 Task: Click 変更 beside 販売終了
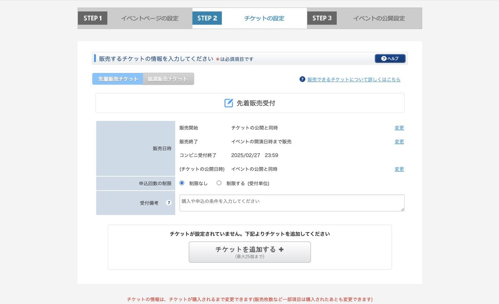pos(399,141)
